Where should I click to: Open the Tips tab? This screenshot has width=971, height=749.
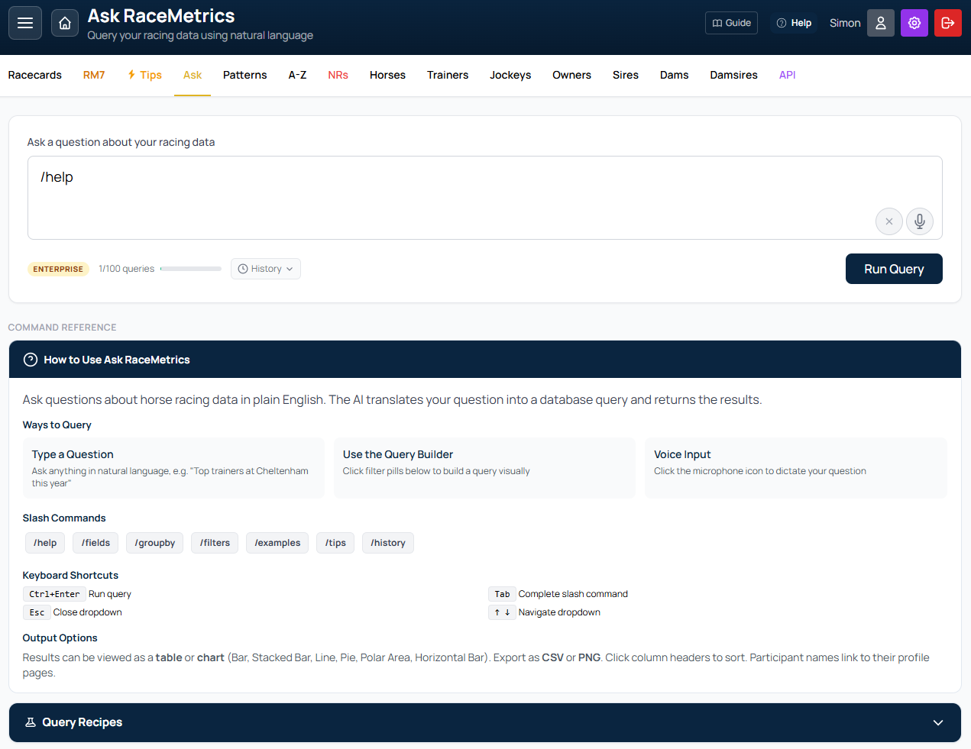(x=144, y=75)
